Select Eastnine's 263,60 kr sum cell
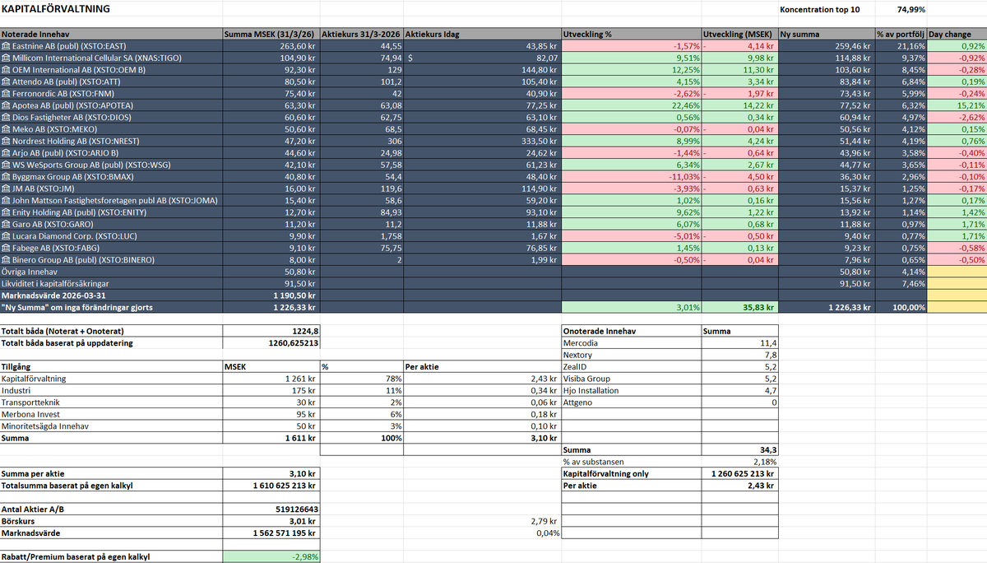 point(271,46)
